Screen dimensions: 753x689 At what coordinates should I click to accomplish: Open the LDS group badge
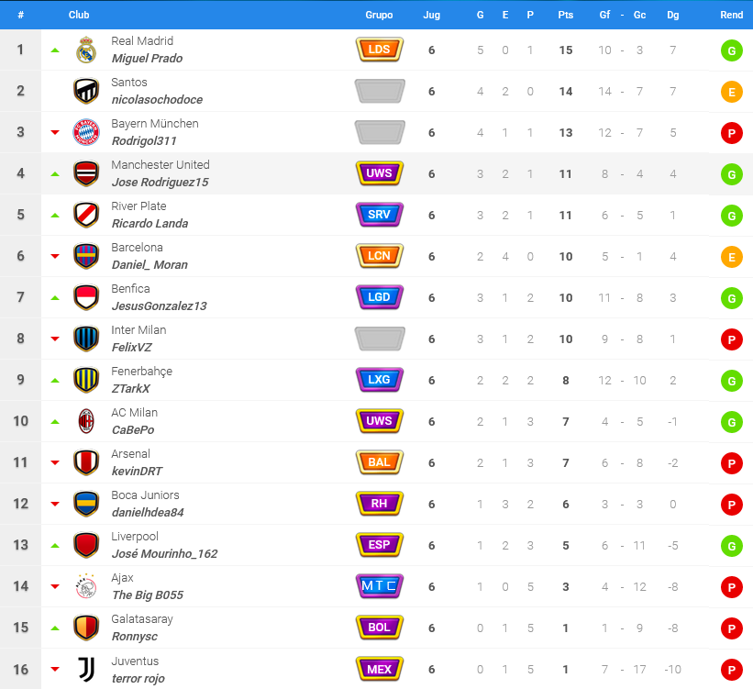pyautogui.click(x=380, y=50)
